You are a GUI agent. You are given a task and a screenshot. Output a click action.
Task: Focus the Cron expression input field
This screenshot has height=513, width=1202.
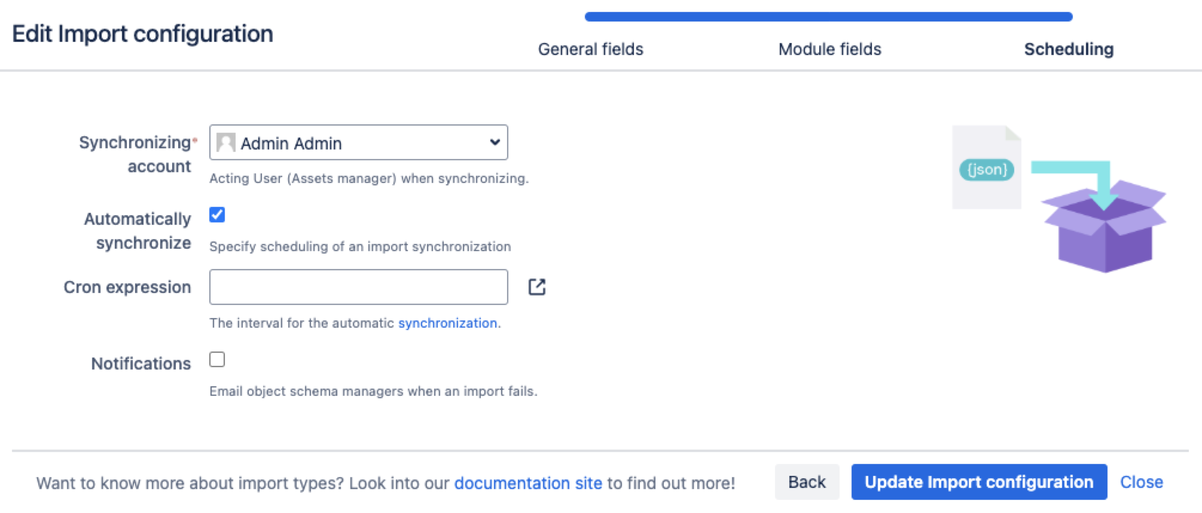tap(358, 287)
